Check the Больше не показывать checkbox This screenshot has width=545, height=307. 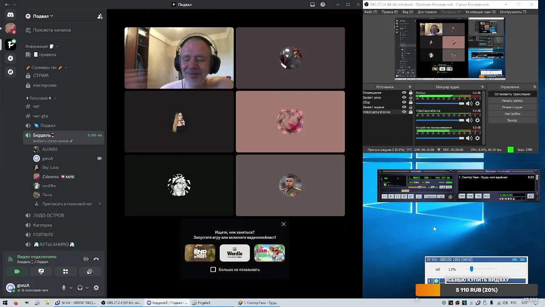click(213, 269)
